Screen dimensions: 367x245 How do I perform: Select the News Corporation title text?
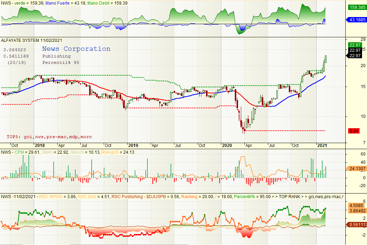point(76,49)
